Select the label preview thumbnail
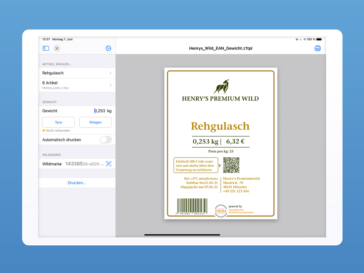 click(221, 143)
